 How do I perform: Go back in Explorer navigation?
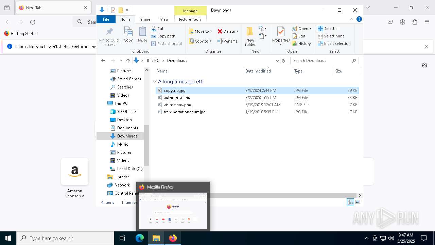[x=103, y=61]
